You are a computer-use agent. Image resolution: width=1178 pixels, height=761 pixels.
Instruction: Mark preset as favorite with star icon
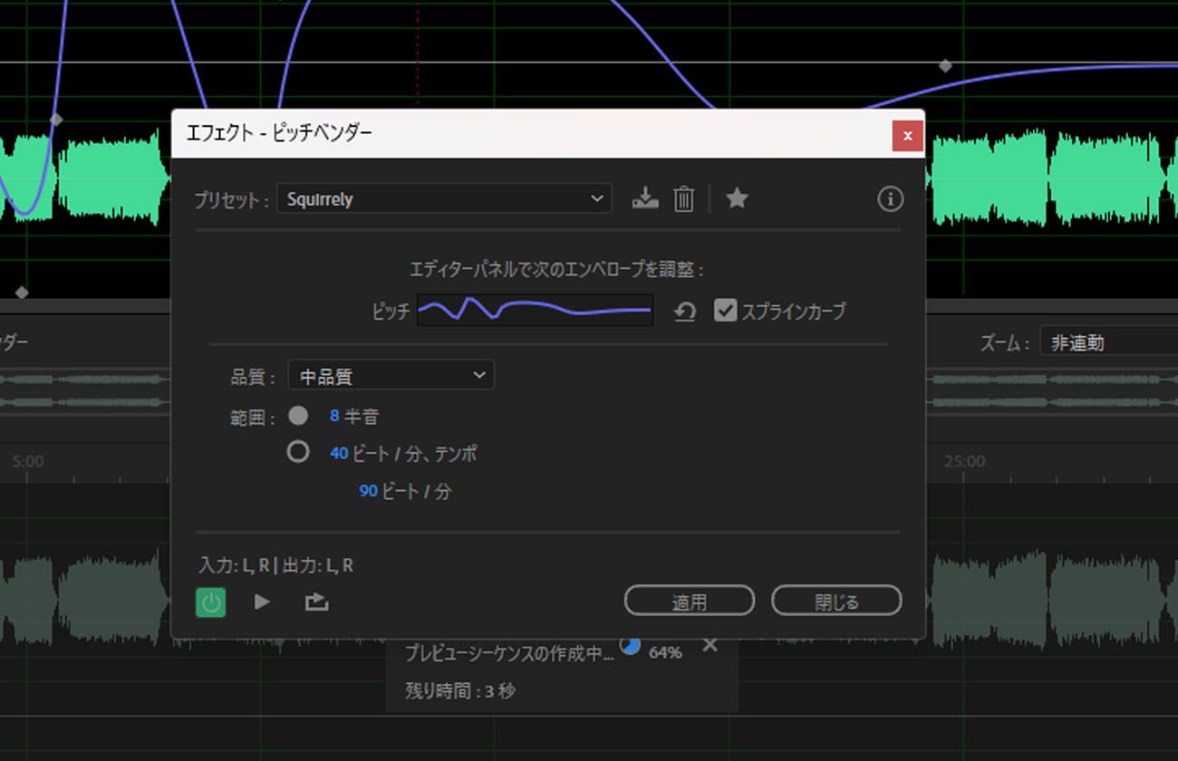point(737,198)
